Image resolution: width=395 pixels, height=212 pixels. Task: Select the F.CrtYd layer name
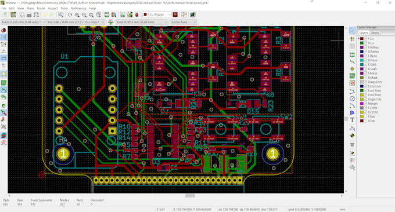tap(372, 108)
